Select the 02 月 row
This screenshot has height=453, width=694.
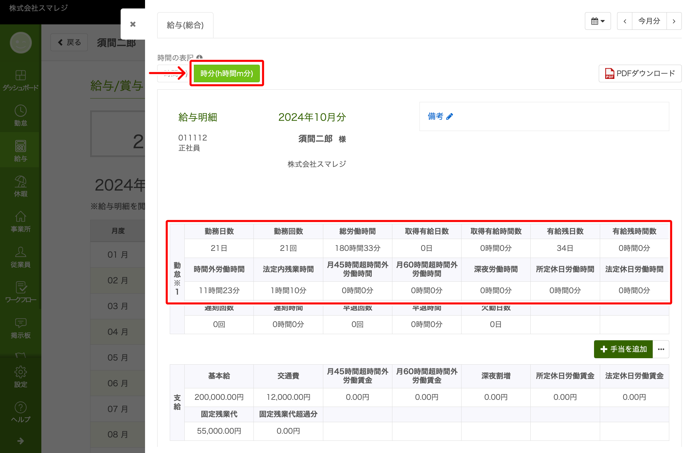point(118,280)
